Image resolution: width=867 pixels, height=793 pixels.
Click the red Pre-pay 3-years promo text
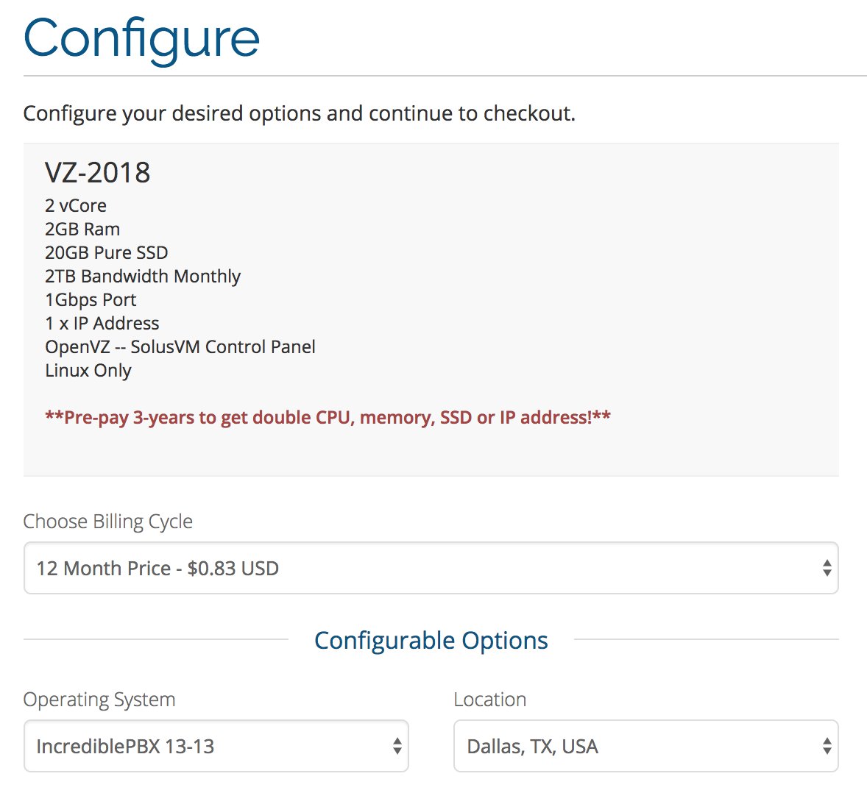[x=328, y=417]
